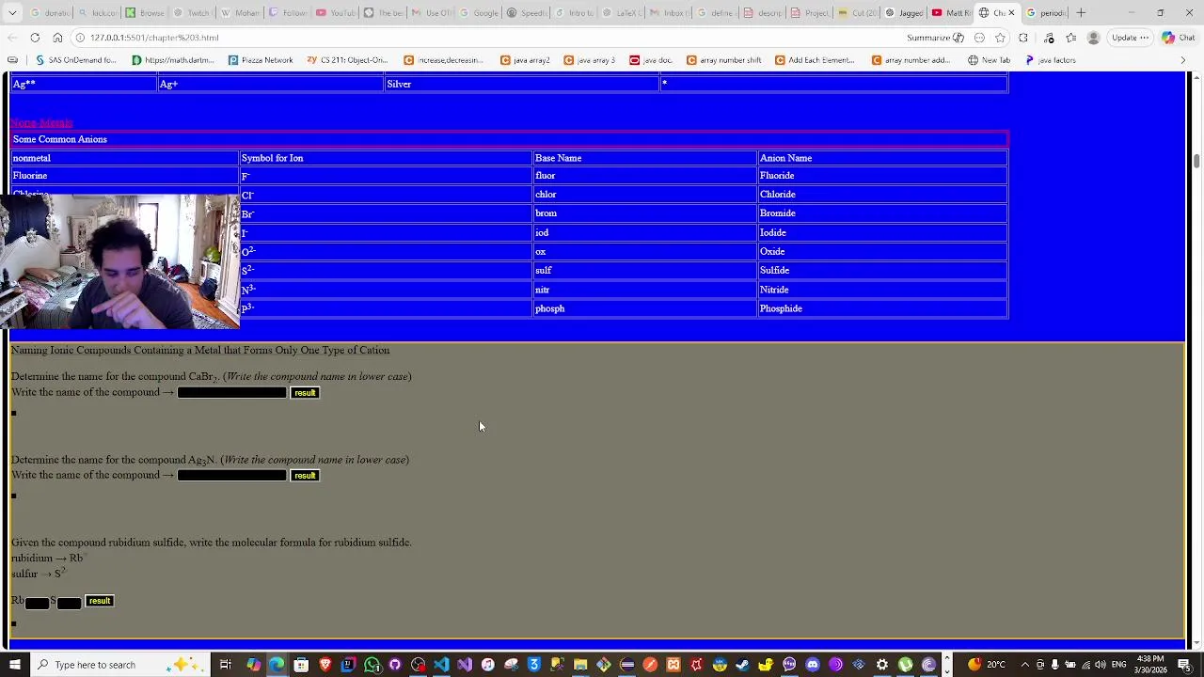Screen dimensions: 1204x677
Task: Open OBS Studio taskbar icon
Action: (x=418, y=665)
